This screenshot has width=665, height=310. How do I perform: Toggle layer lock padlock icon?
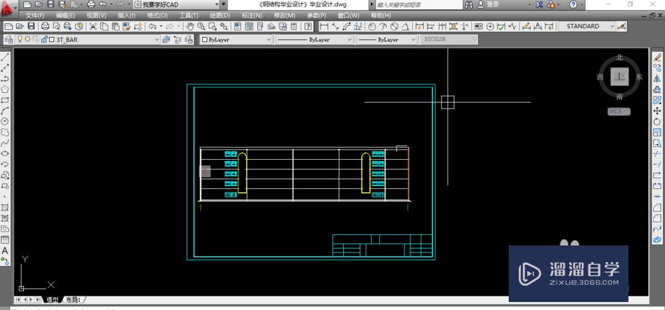pyautogui.click(x=44, y=39)
